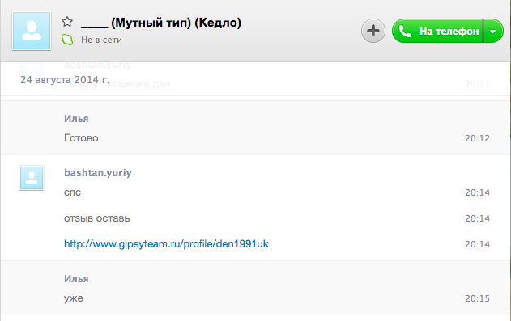This screenshot has width=511, height=321.
Task: Click the Не в сети status text
Action: (101, 40)
